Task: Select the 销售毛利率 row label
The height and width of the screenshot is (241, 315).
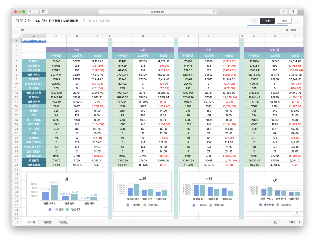Action: tap(34, 102)
